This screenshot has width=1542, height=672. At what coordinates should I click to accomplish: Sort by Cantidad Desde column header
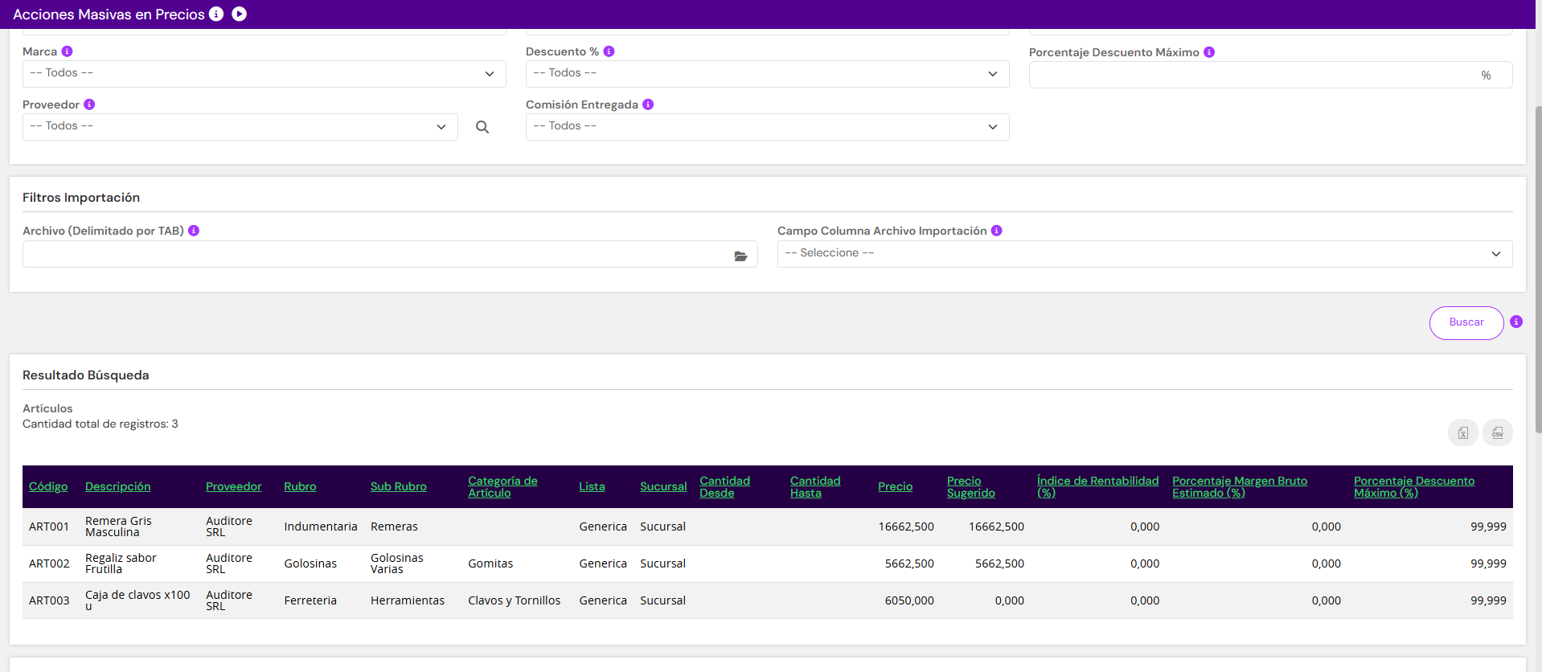tap(724, 486)
